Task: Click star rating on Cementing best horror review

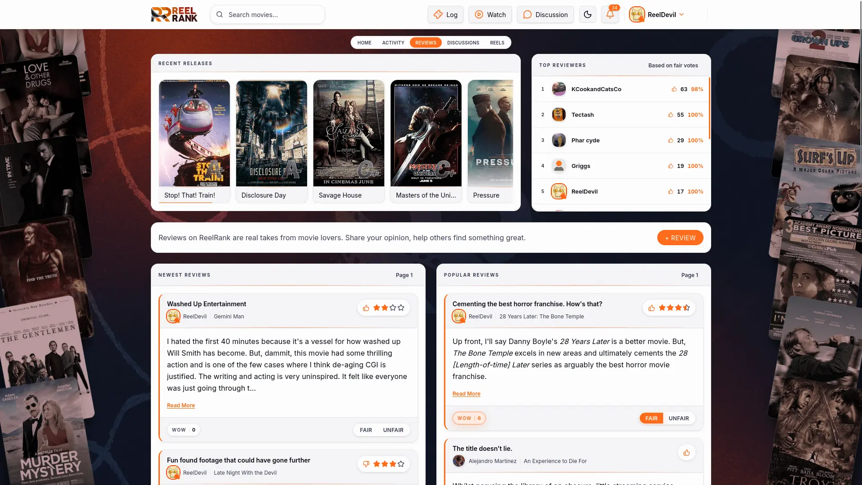Action: (x=674, y=308)
